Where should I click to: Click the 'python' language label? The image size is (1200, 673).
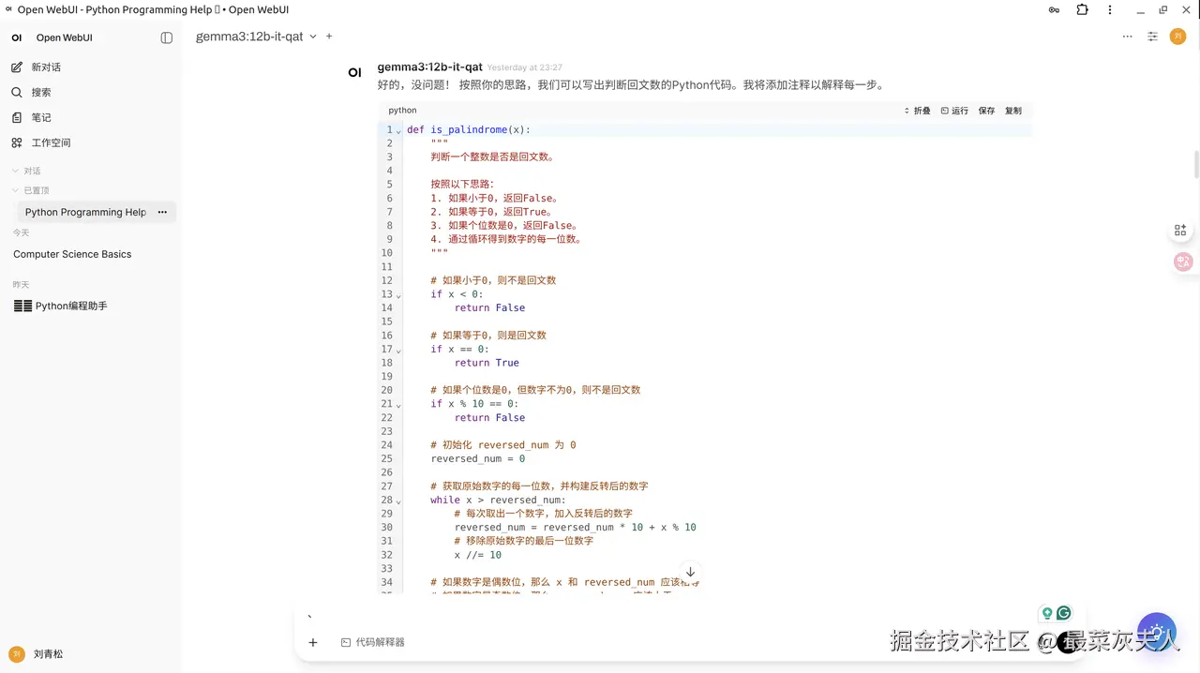tap(402, 111)
